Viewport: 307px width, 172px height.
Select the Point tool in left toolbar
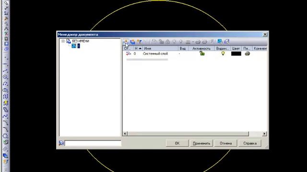[6, 58]
